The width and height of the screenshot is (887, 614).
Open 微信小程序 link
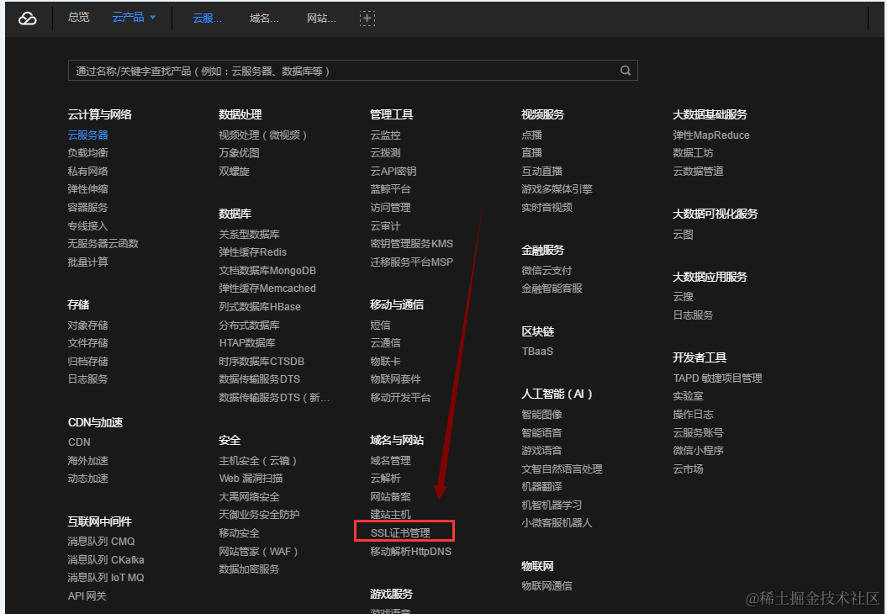698,451
